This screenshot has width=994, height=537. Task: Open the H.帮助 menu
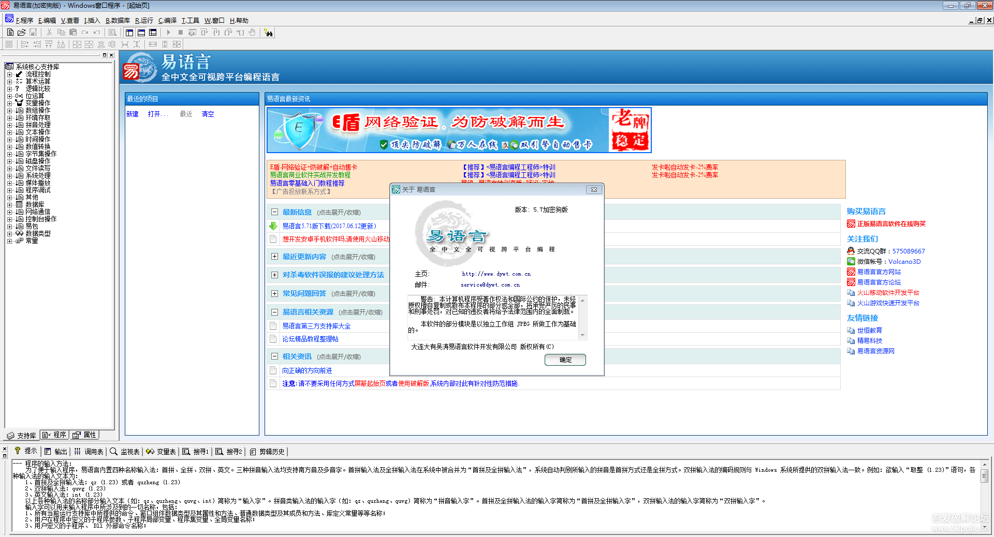click(239, 21)
